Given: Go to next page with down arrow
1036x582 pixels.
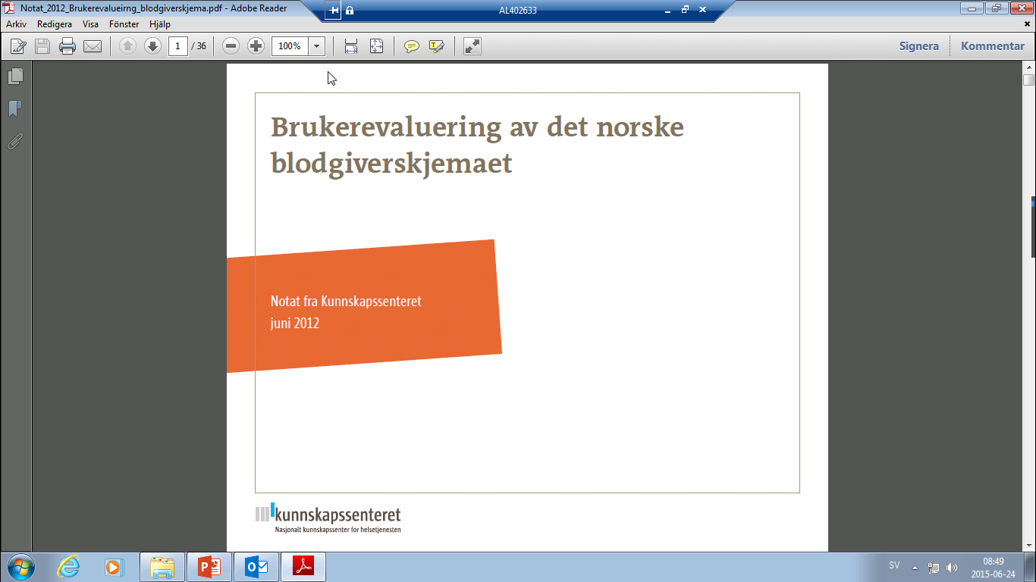Looking at the screenshot, I should [152, 46].
